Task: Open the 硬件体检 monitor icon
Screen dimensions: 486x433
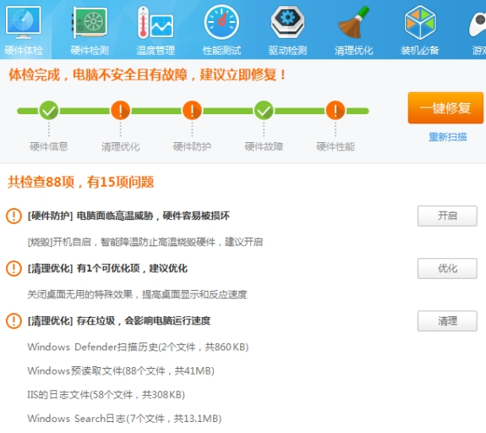Action: [x=24, y=22]
